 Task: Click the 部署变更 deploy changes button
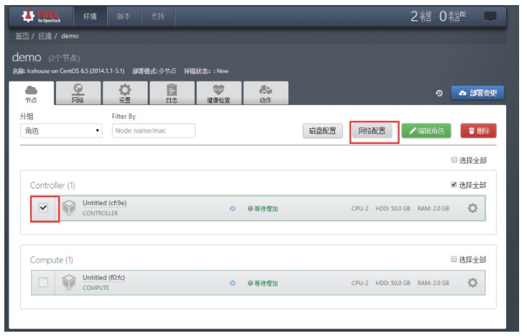477,93
